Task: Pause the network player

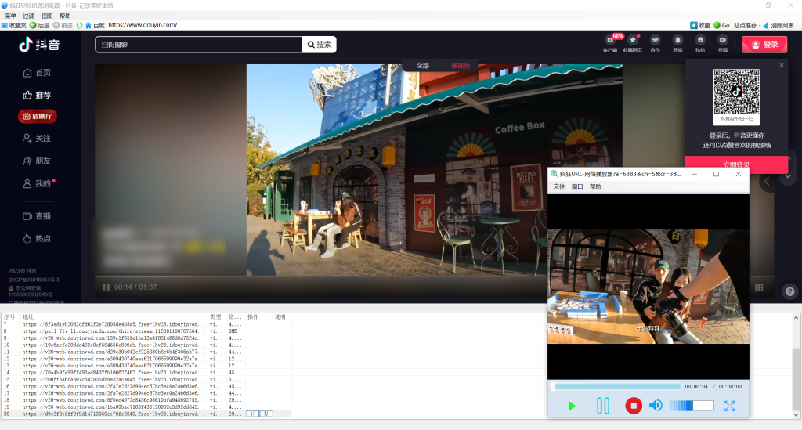Action: (x=603, y=406)
